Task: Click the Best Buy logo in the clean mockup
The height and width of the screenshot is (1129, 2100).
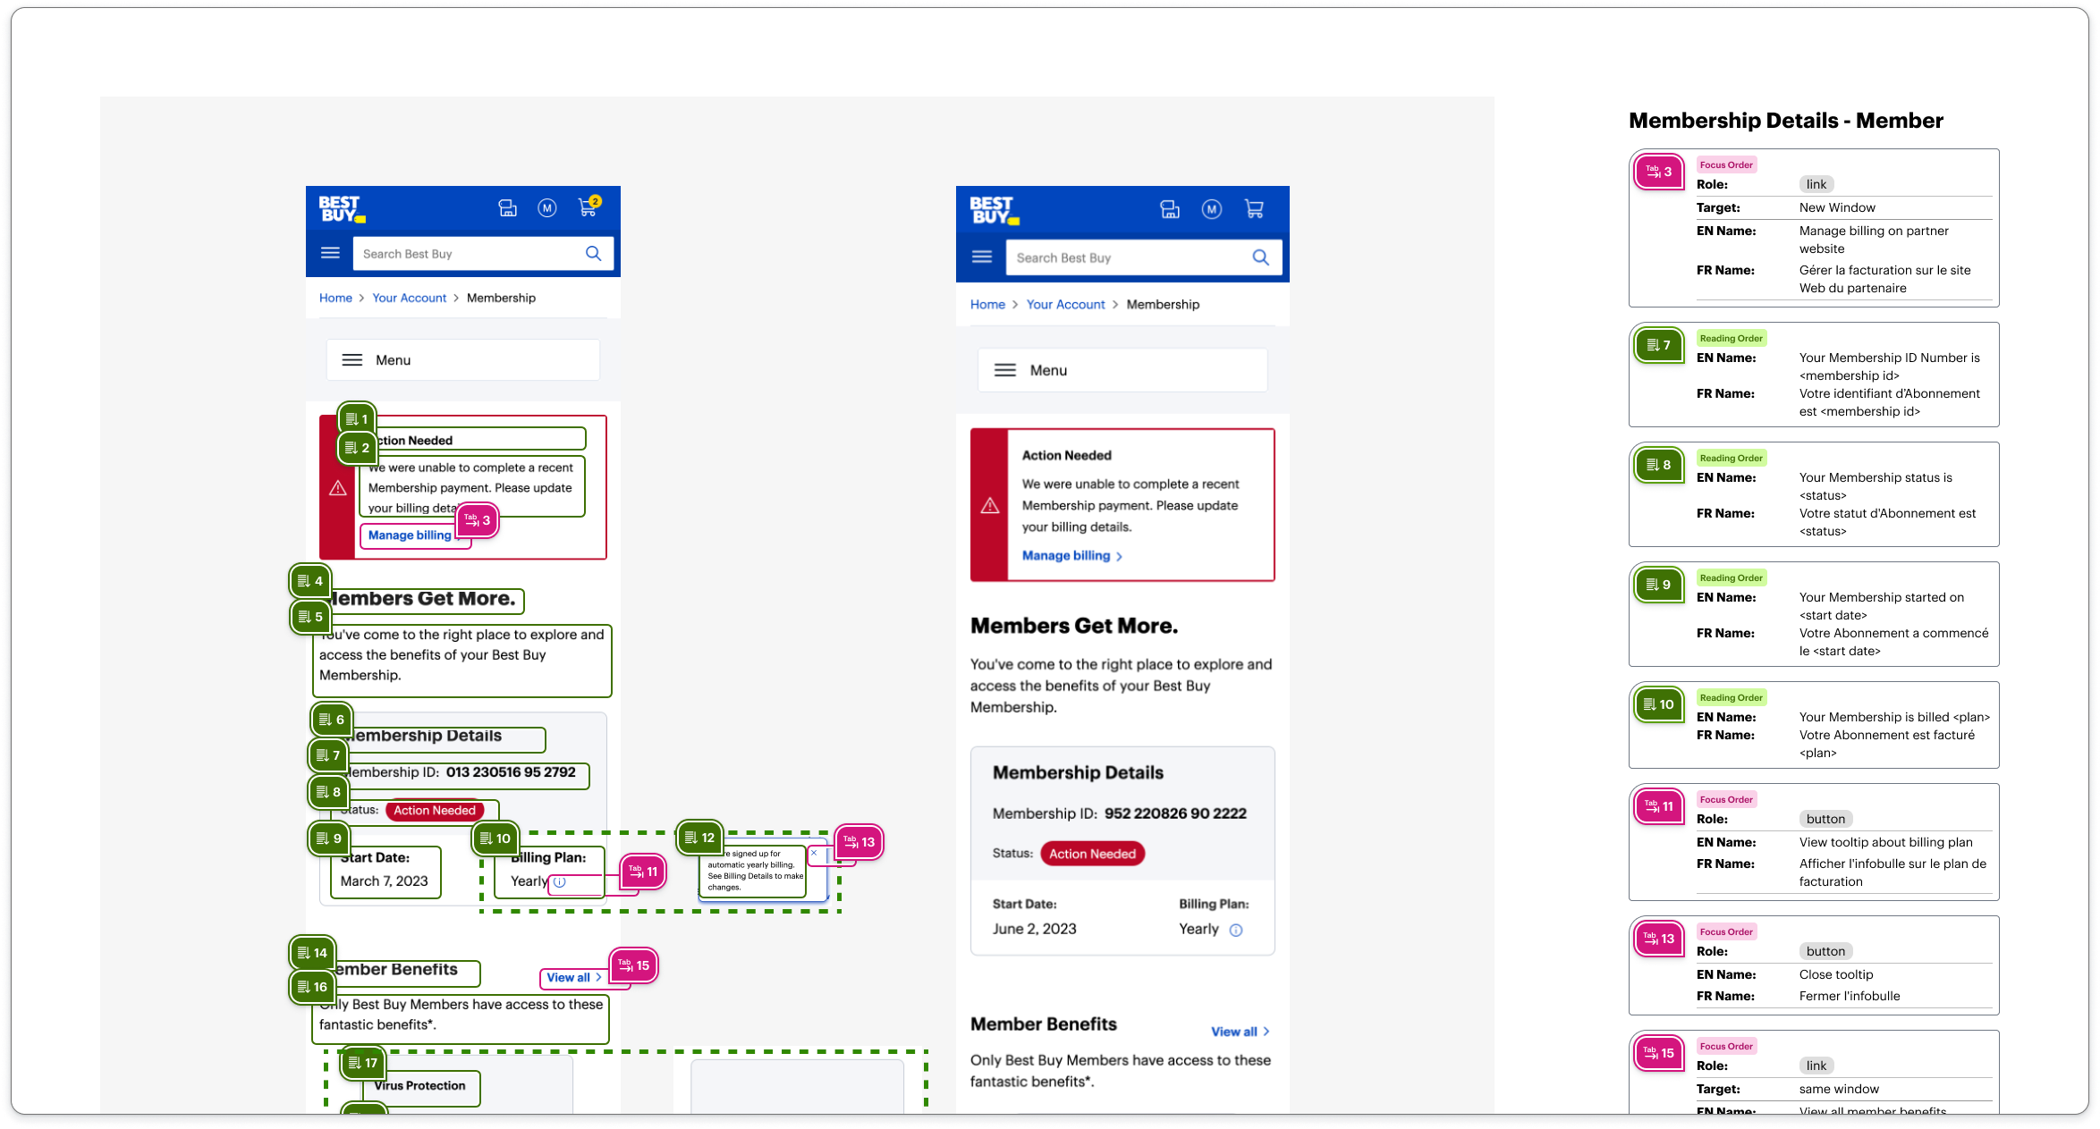Action: click(995, 211)
